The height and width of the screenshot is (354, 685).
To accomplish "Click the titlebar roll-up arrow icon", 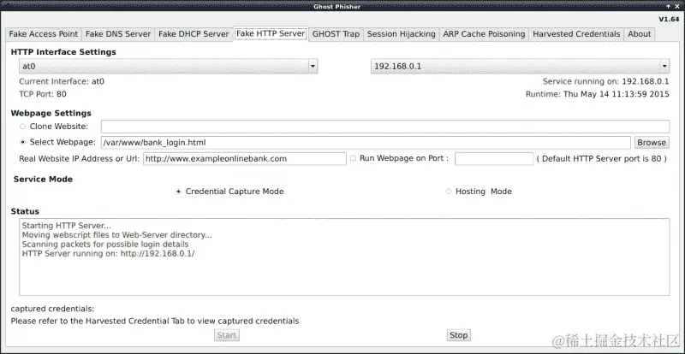I will pyautogui.click(x=668, y=7).
